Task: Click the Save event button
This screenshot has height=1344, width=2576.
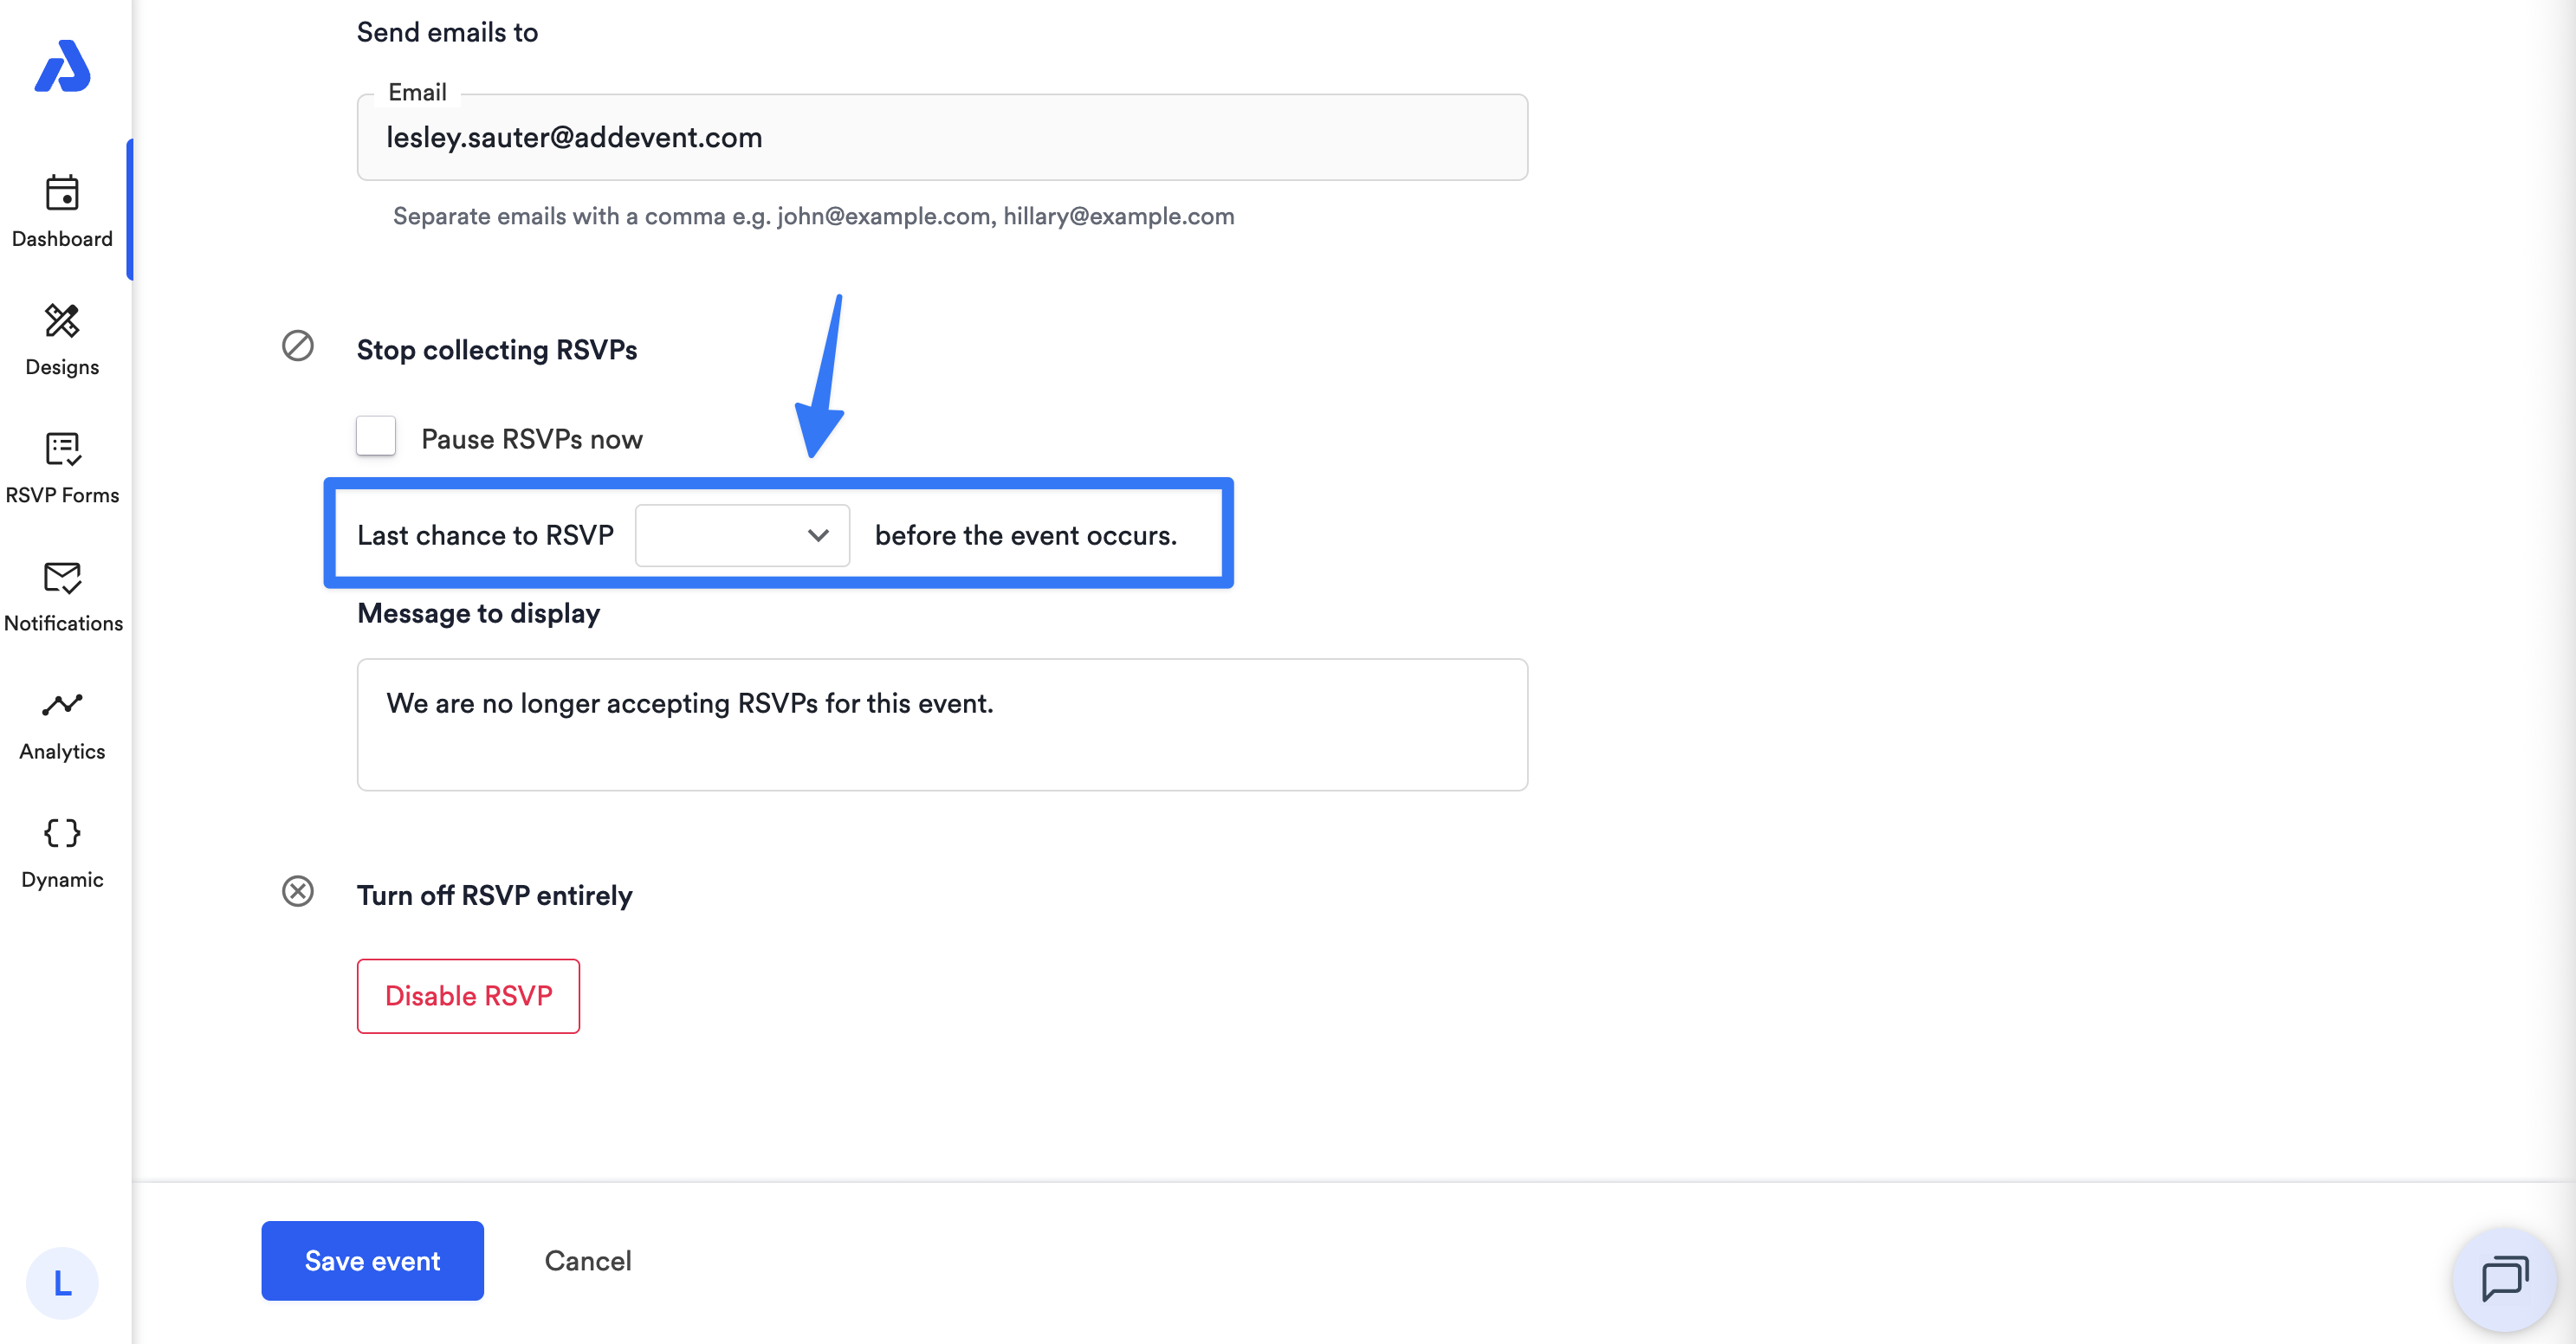Action: coord(373,1261)
